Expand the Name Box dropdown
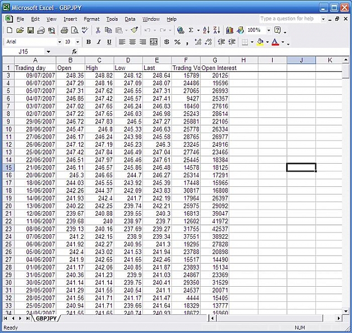 click(48, 52)
